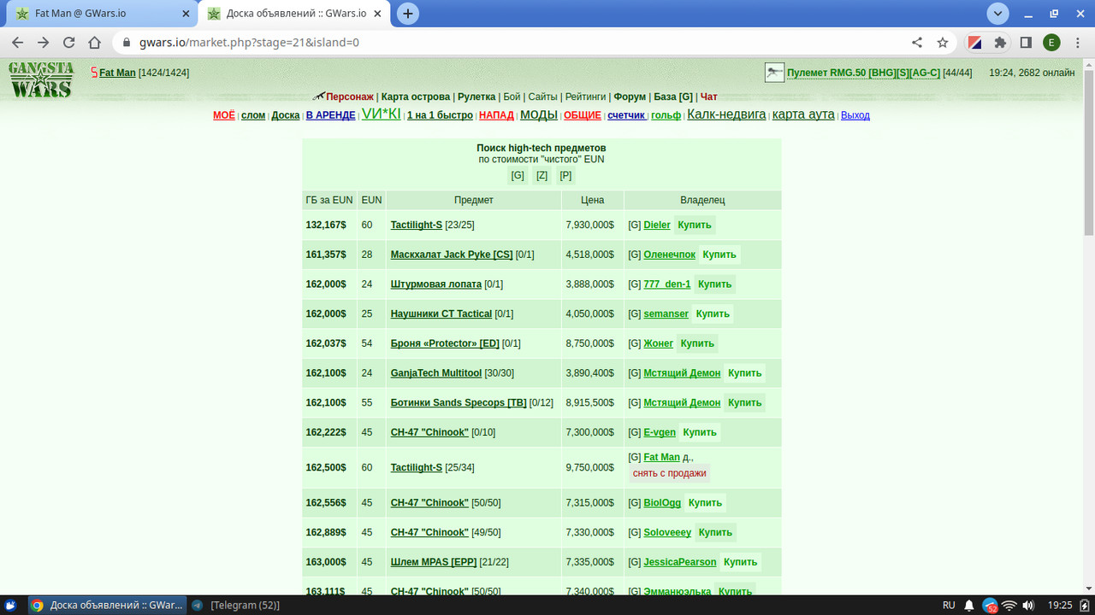
Task: Open the Рейтинги menu item
Action: tap(585, 97)
